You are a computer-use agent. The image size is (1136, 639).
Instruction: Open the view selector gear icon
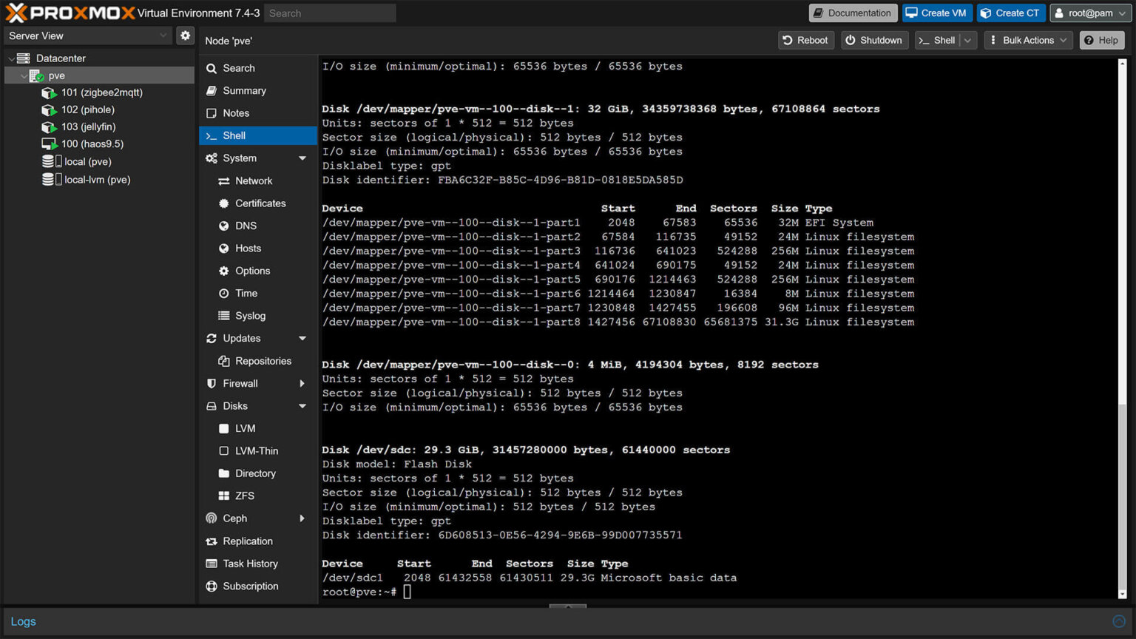point(185,35)
